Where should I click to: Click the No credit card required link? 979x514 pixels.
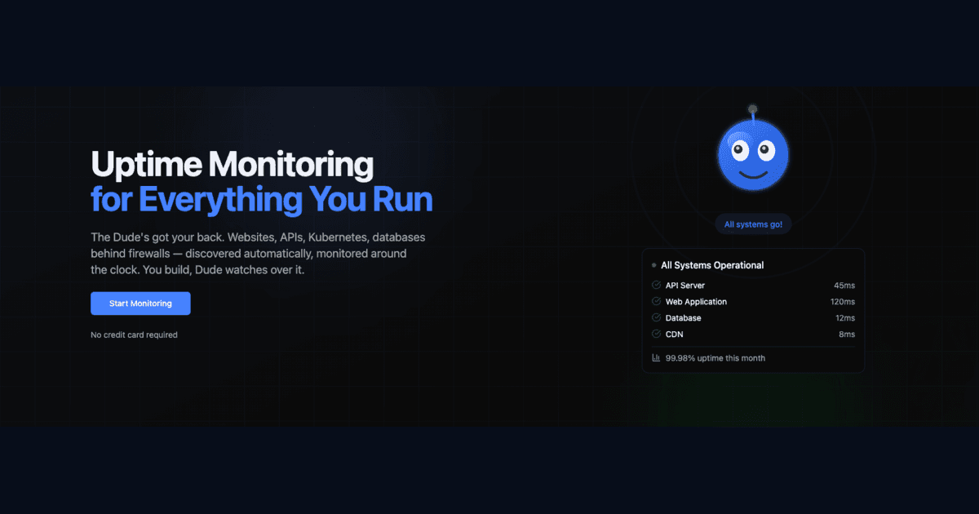point(135,334)
